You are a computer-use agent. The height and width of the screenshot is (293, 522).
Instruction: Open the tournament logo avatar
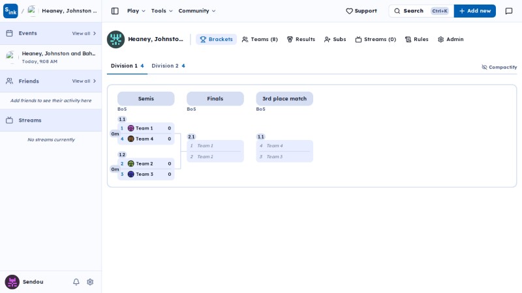tap(115, 39)
